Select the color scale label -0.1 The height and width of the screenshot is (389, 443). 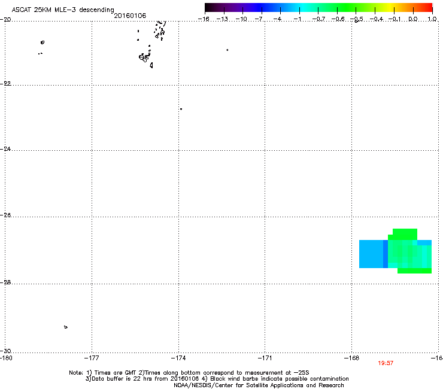coord(395,19)
